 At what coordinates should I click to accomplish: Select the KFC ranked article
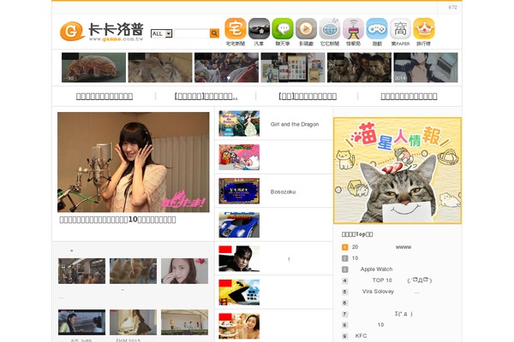[361, 336]
